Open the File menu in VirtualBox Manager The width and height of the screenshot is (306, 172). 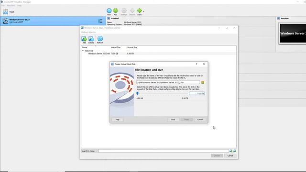(3, 5)
